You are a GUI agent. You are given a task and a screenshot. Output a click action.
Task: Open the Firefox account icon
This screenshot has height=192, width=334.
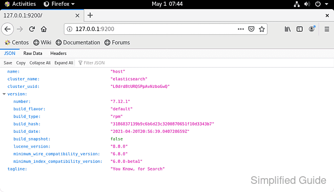(312, 29)
